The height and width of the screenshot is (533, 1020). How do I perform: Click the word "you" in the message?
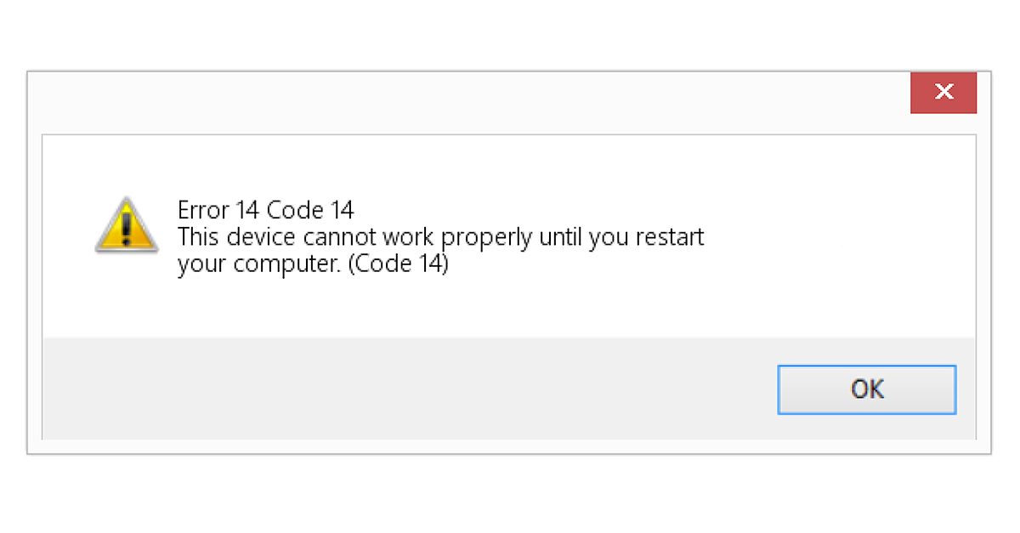point(608,237)
